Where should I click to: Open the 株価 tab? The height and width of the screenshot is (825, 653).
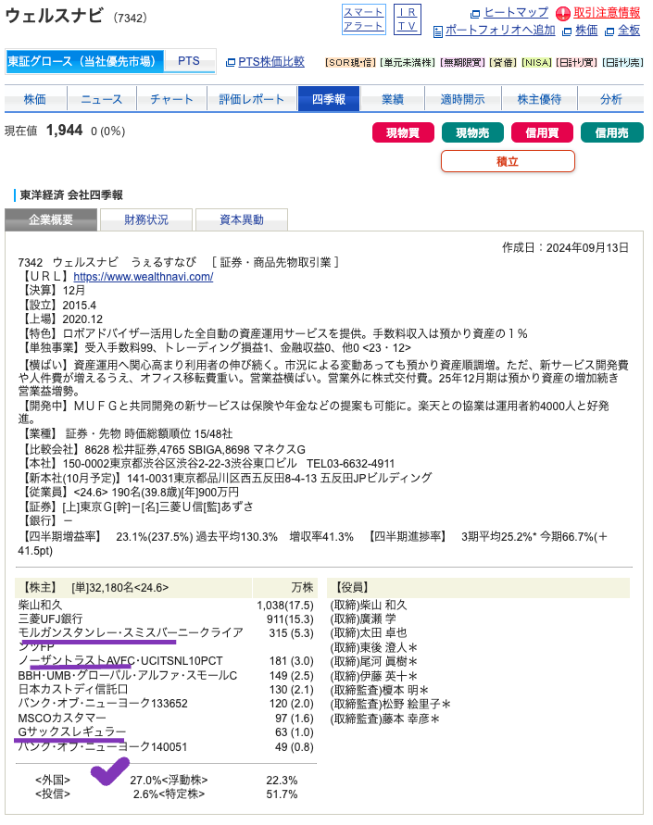pyautogui.click(x=34, y=99)
